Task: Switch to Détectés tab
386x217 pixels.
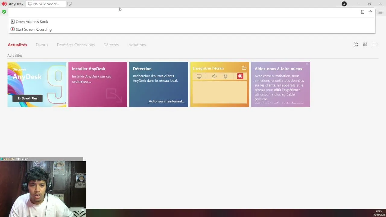Action: coord(111,45)
